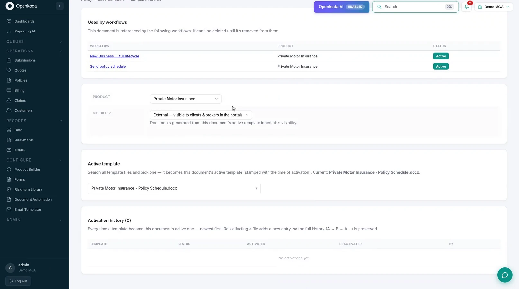Expand the ADMIN sidebar section
This screenshot has width=519, height=289.
tap(34, 220)
